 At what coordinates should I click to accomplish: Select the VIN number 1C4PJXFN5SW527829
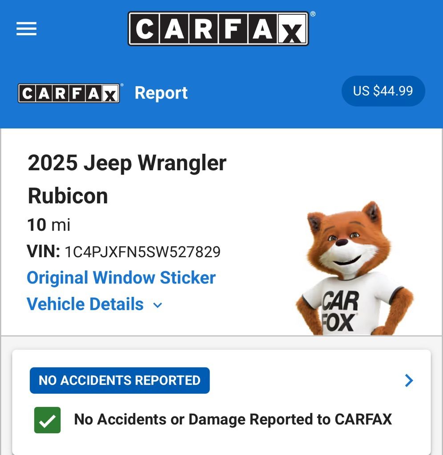pyautogui.click(x=143, y=252)
